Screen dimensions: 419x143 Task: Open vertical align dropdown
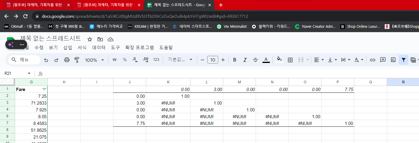point(332,60)
